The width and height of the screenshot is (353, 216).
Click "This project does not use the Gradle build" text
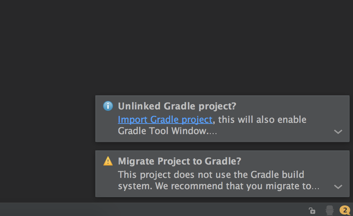click(211, 175)
